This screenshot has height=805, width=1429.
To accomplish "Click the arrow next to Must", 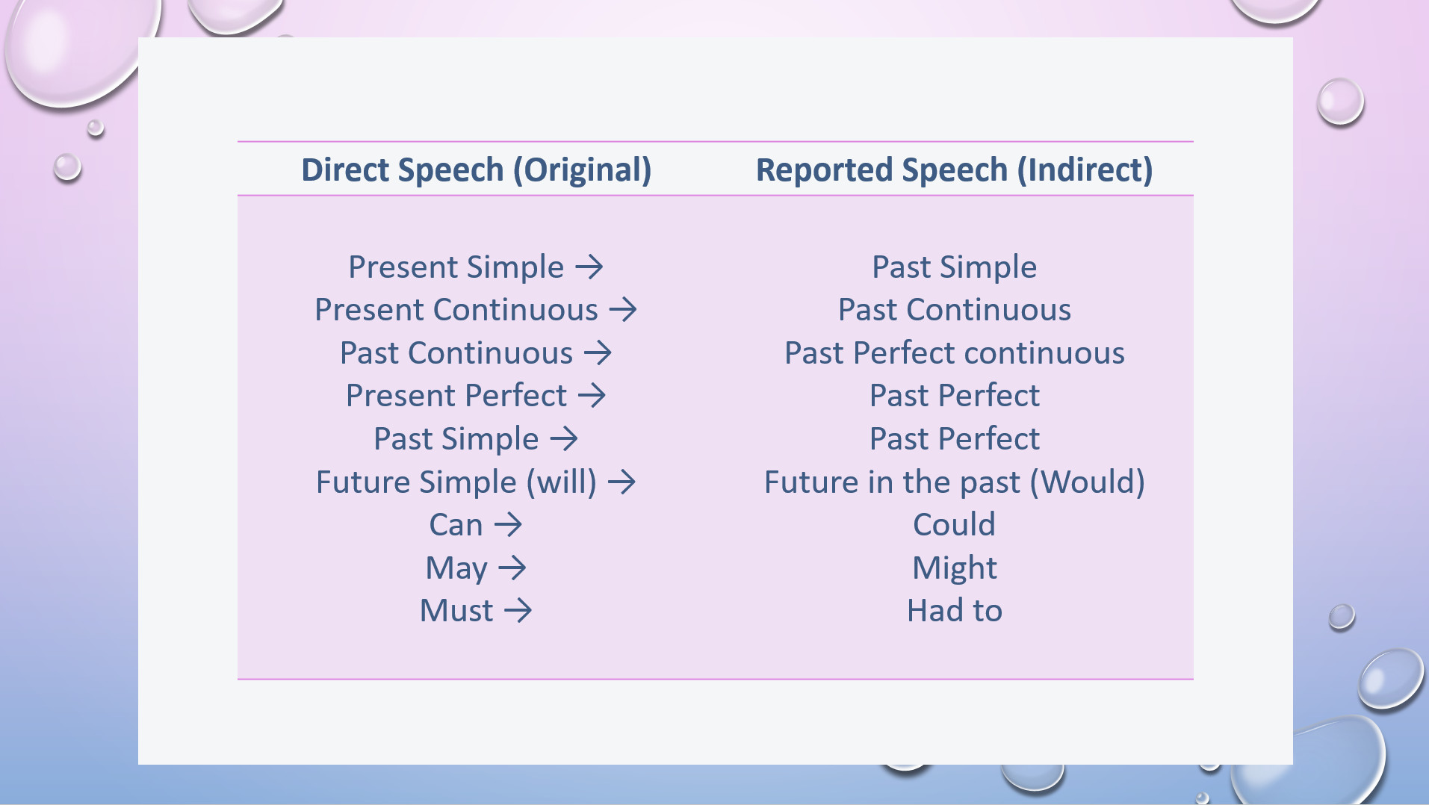I will click(518, 611).
